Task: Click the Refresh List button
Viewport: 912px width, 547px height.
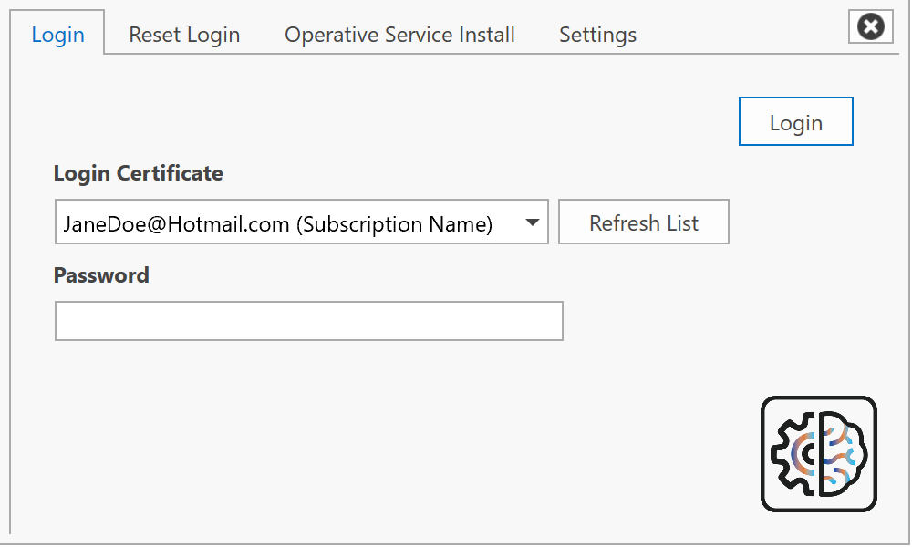Action: pyautogui.click(x=644, y=222)
